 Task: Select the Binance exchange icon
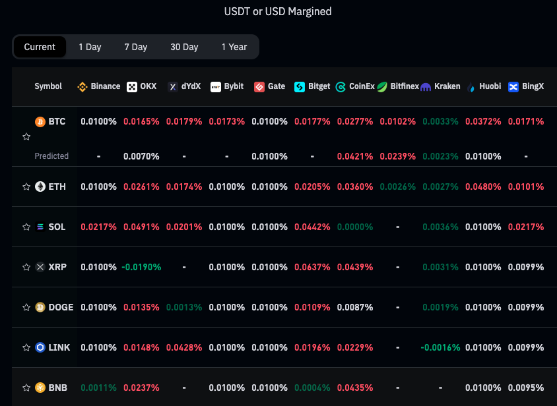(x=82, y=86)
